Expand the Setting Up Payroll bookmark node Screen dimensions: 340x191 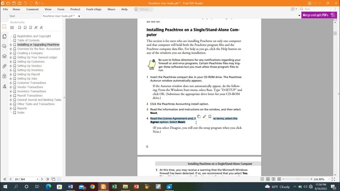click(x=11, y=74)
